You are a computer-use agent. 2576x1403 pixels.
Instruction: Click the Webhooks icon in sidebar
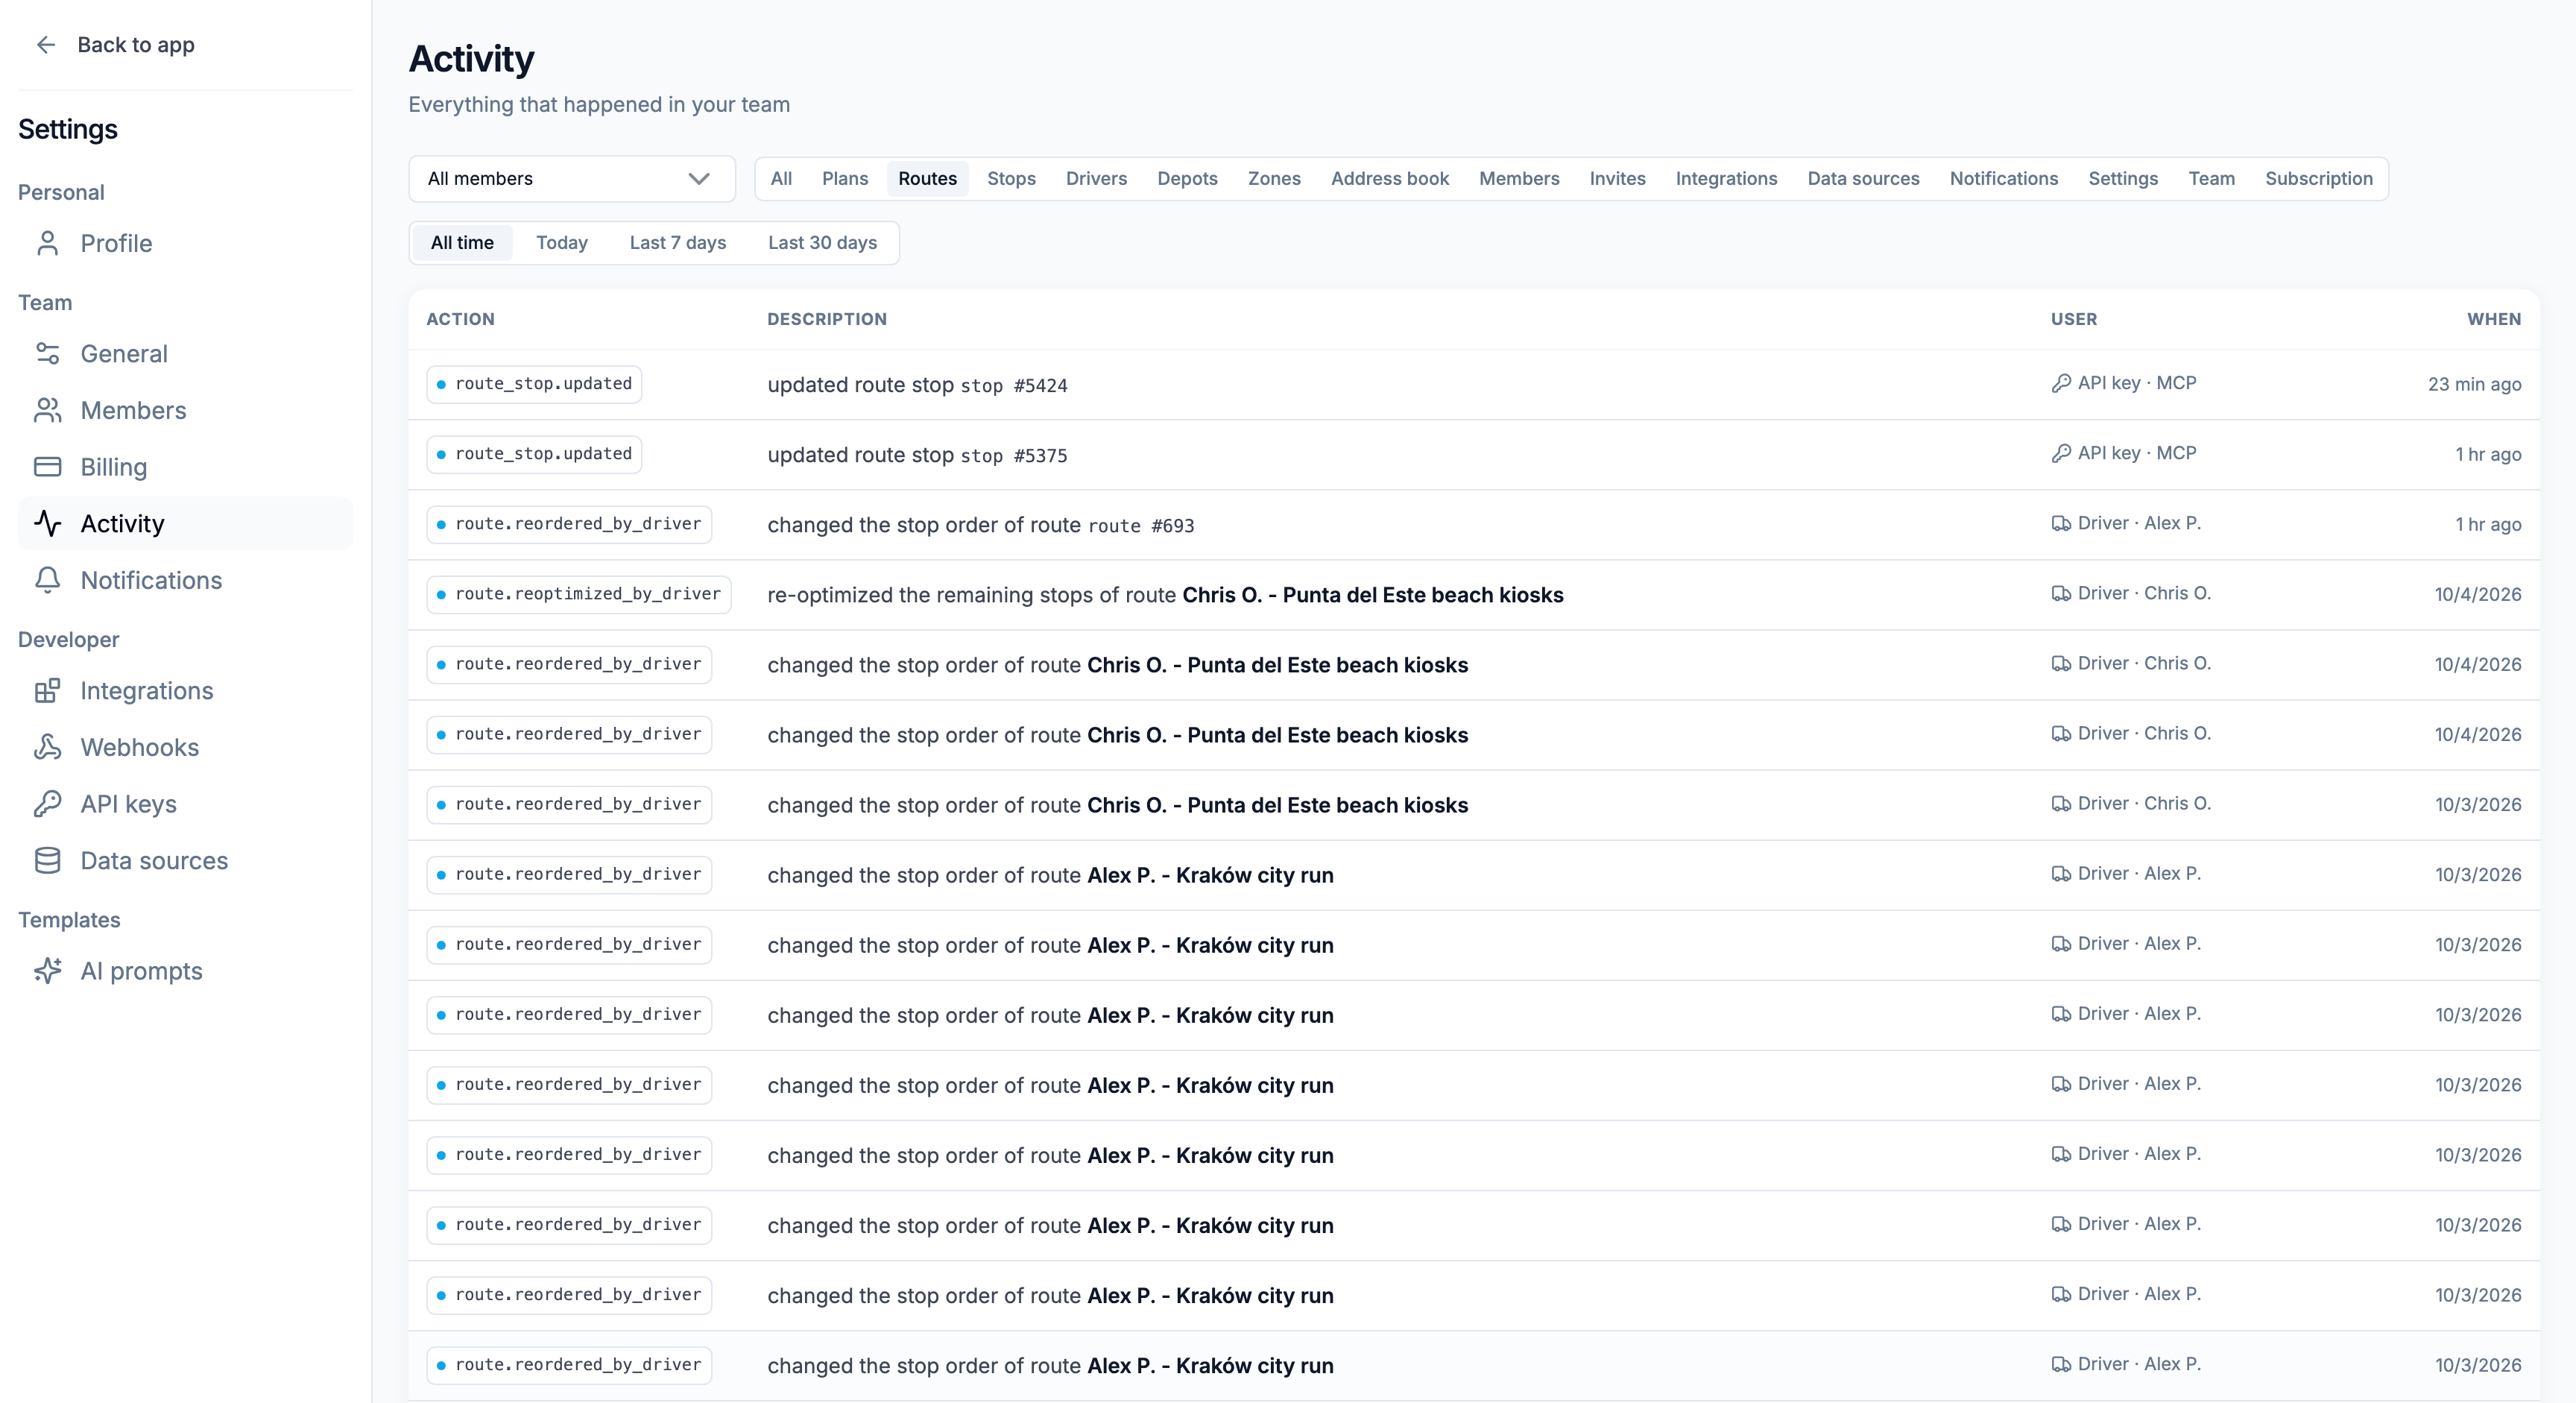tap(47, 747)
